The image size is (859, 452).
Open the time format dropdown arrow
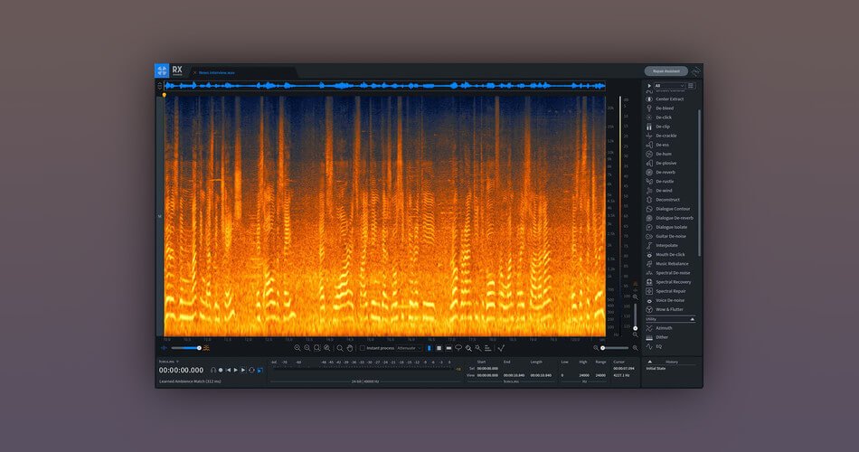[177, 362]
